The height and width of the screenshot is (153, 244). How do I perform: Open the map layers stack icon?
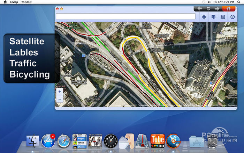(x=213, y=17)
